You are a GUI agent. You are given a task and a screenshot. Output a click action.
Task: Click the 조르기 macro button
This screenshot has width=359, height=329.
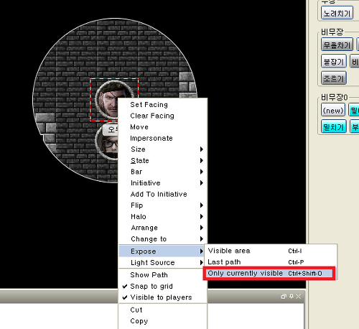click(334, 78)
